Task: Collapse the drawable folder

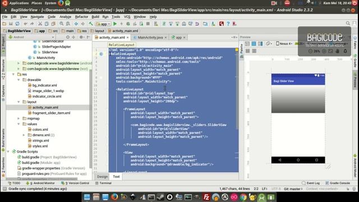Action: (19, 80)
